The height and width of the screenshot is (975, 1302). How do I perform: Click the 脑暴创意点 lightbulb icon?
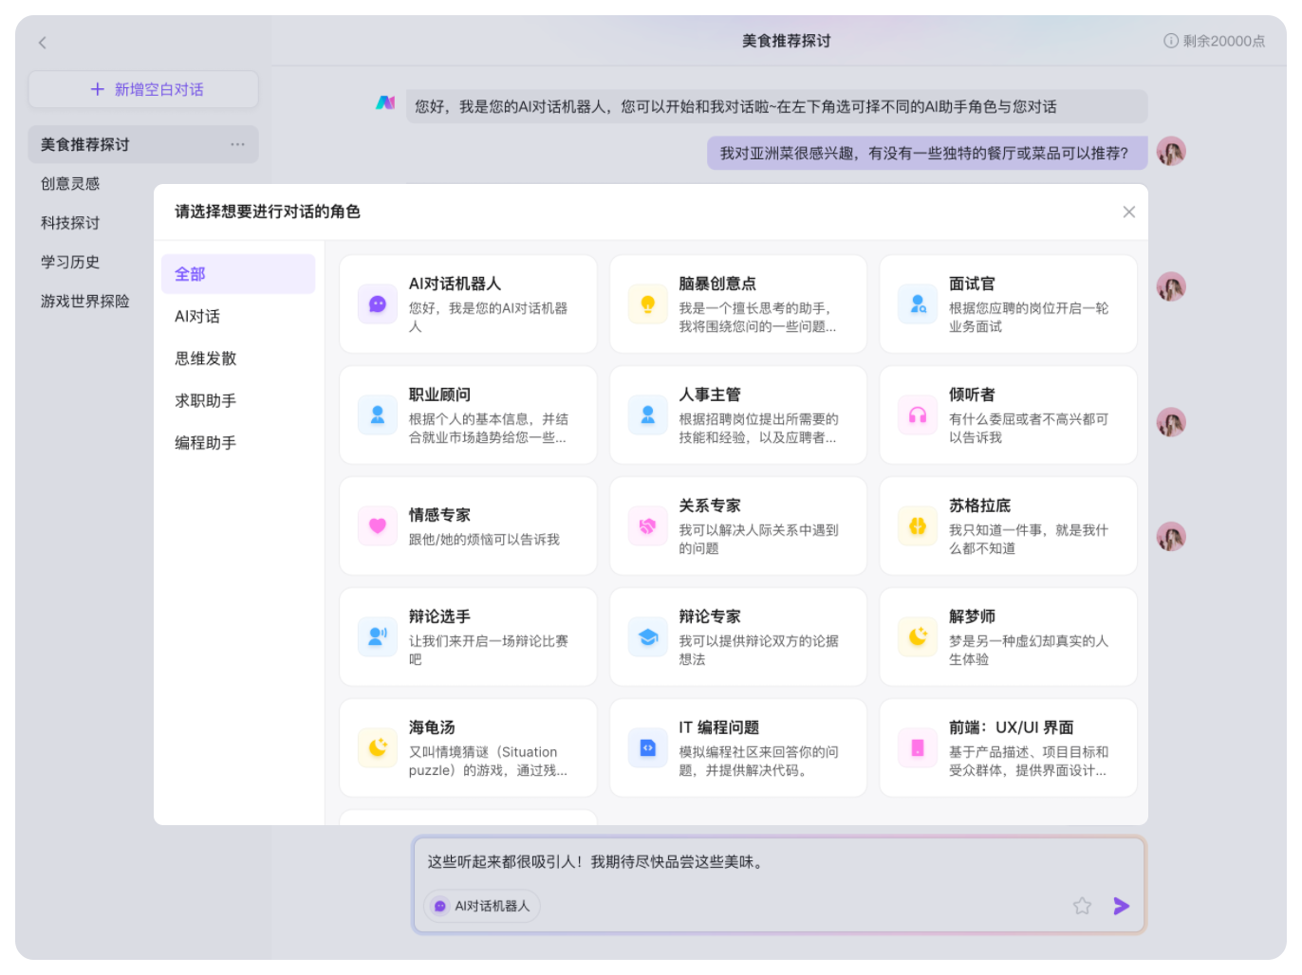coord(647,303)
